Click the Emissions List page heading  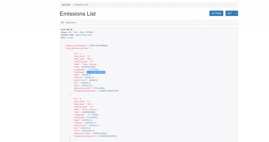click(77, 14)
